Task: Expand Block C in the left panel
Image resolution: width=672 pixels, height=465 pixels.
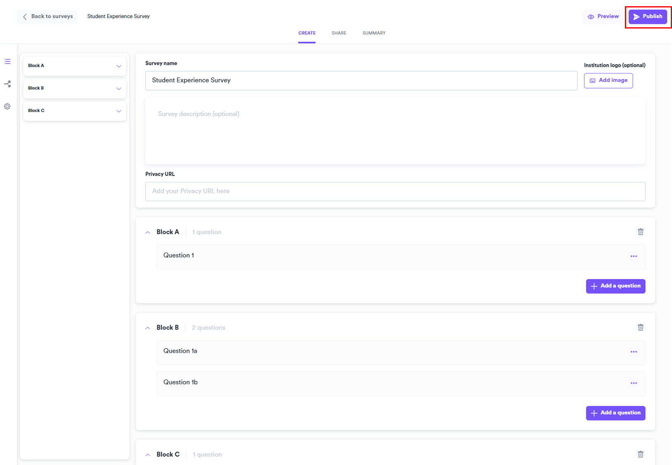Action: tap(119, 111)
